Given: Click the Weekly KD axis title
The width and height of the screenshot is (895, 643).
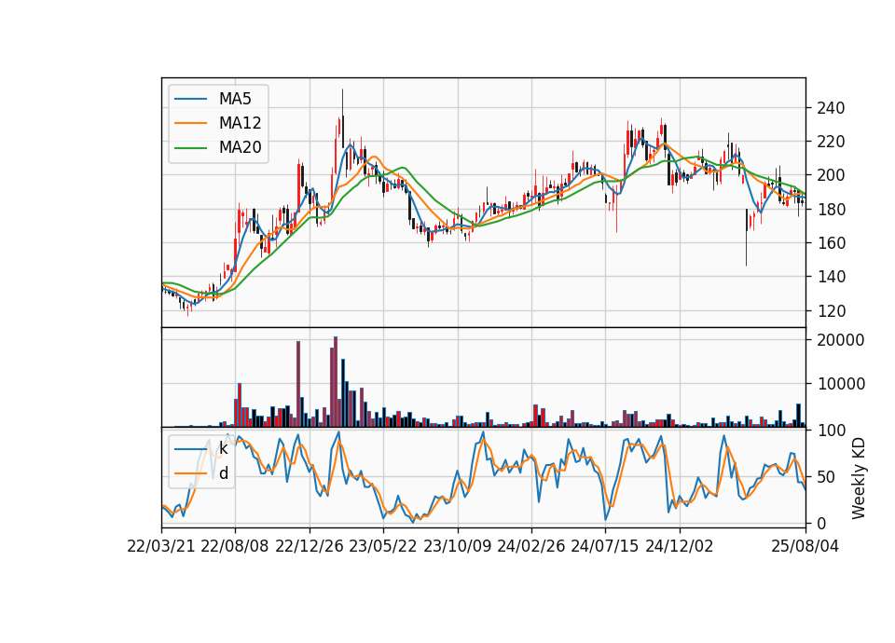Looking at the screenshot, I should tap(858, 478).
